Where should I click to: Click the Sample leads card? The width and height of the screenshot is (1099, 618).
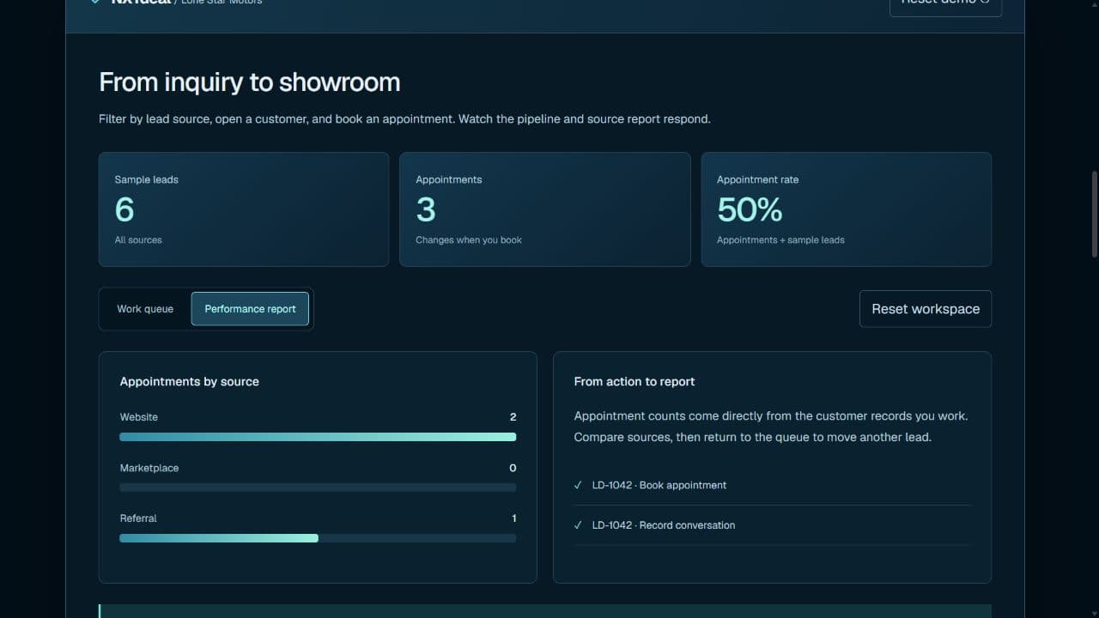(x=244, y=209)
